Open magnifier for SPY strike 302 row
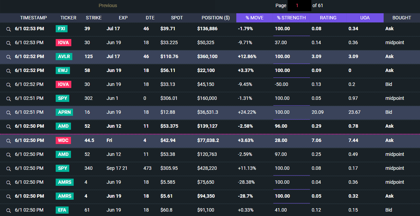 [x=8, y=98]
